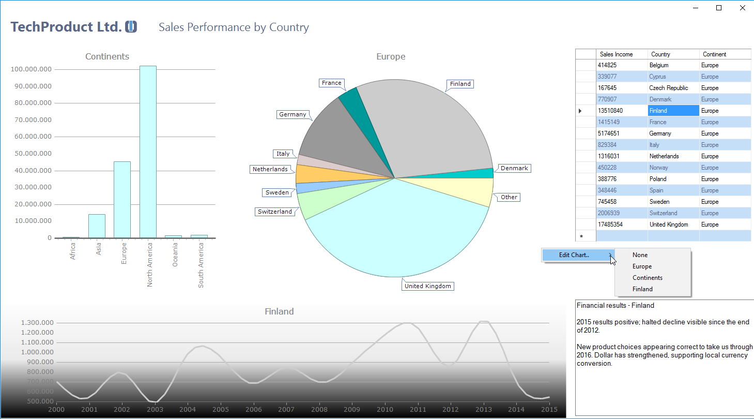The width and height of the screenshot is (754, 419).
Task: Click the Country column header
Action: 673,54
